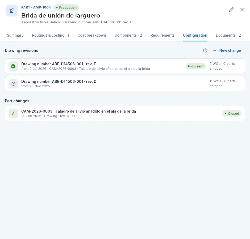Click the pencil edit icon

tap(231, 10)
